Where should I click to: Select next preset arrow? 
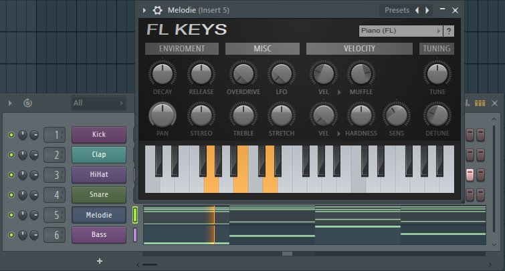pos(427,10)
